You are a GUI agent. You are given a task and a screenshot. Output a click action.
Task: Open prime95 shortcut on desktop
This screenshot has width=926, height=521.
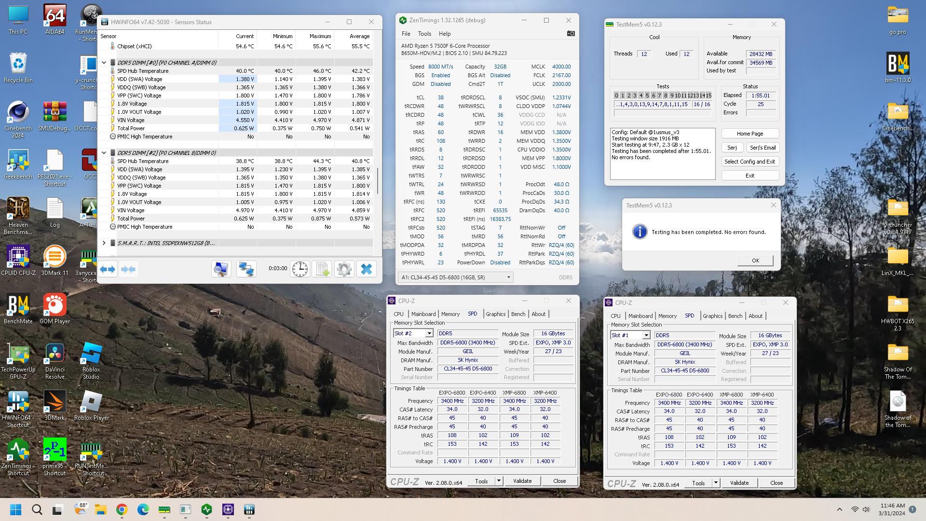pos(54,457)
